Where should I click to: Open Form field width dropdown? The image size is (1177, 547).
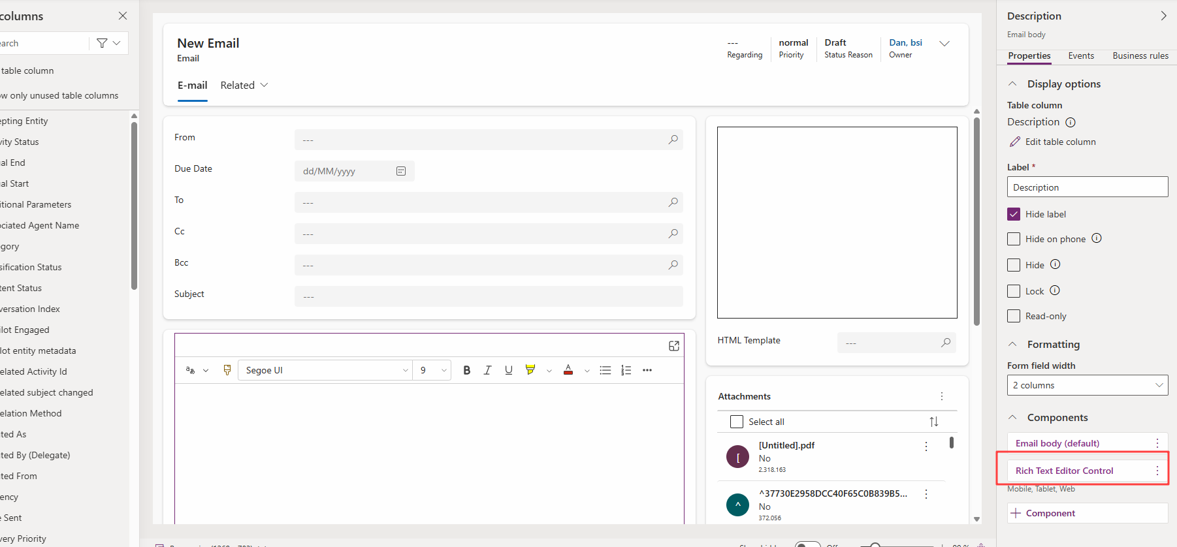coord(1088,385)
